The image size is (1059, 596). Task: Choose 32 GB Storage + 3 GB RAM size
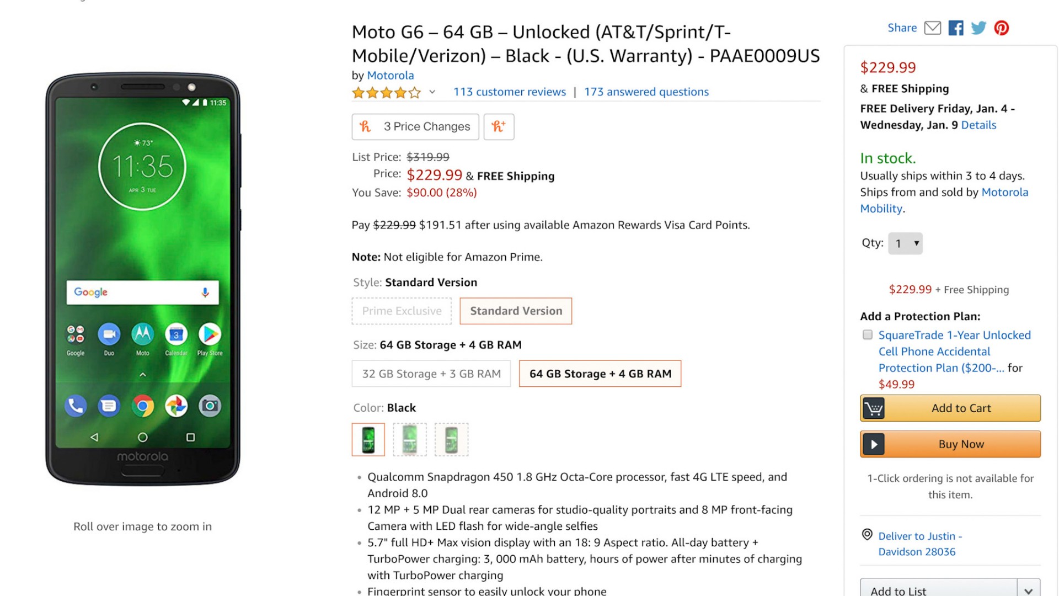pyautogui.click(x=431, y=374)
